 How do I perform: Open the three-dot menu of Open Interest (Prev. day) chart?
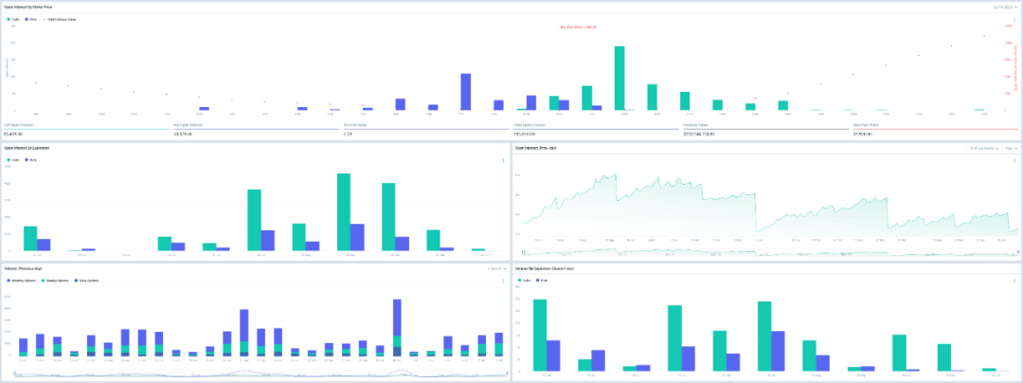click(1014, 160)
